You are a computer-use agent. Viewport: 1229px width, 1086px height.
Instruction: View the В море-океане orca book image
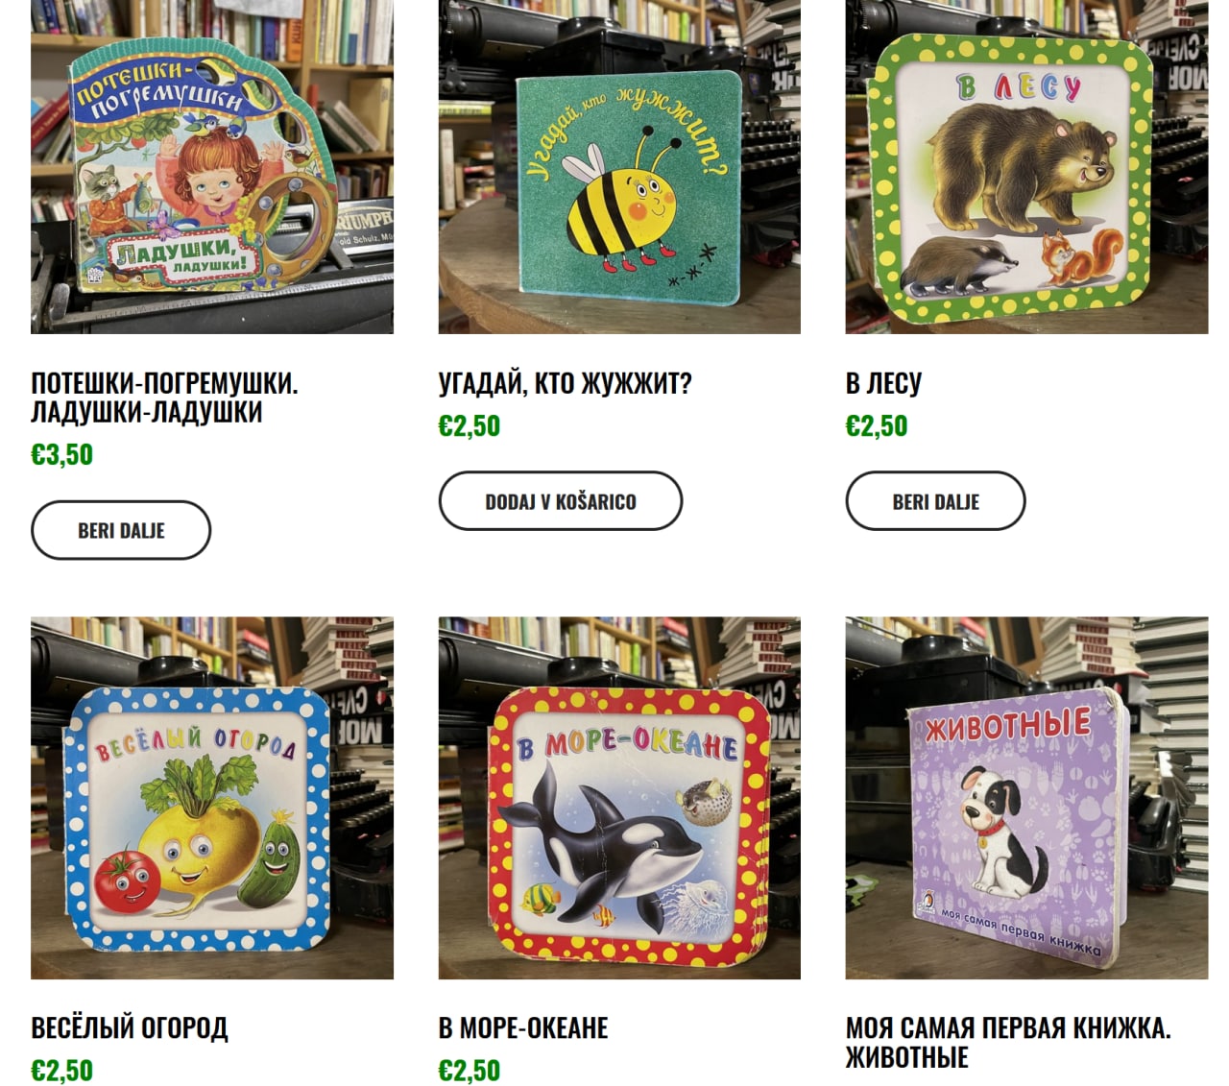(x=619, y=798)
